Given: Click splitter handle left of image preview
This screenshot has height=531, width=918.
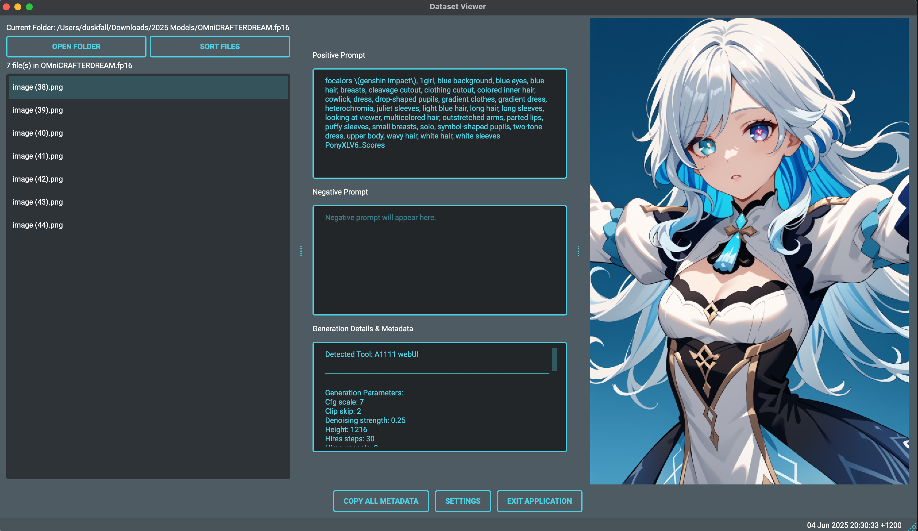Looking at the screenshot, I should click(578, 251).
